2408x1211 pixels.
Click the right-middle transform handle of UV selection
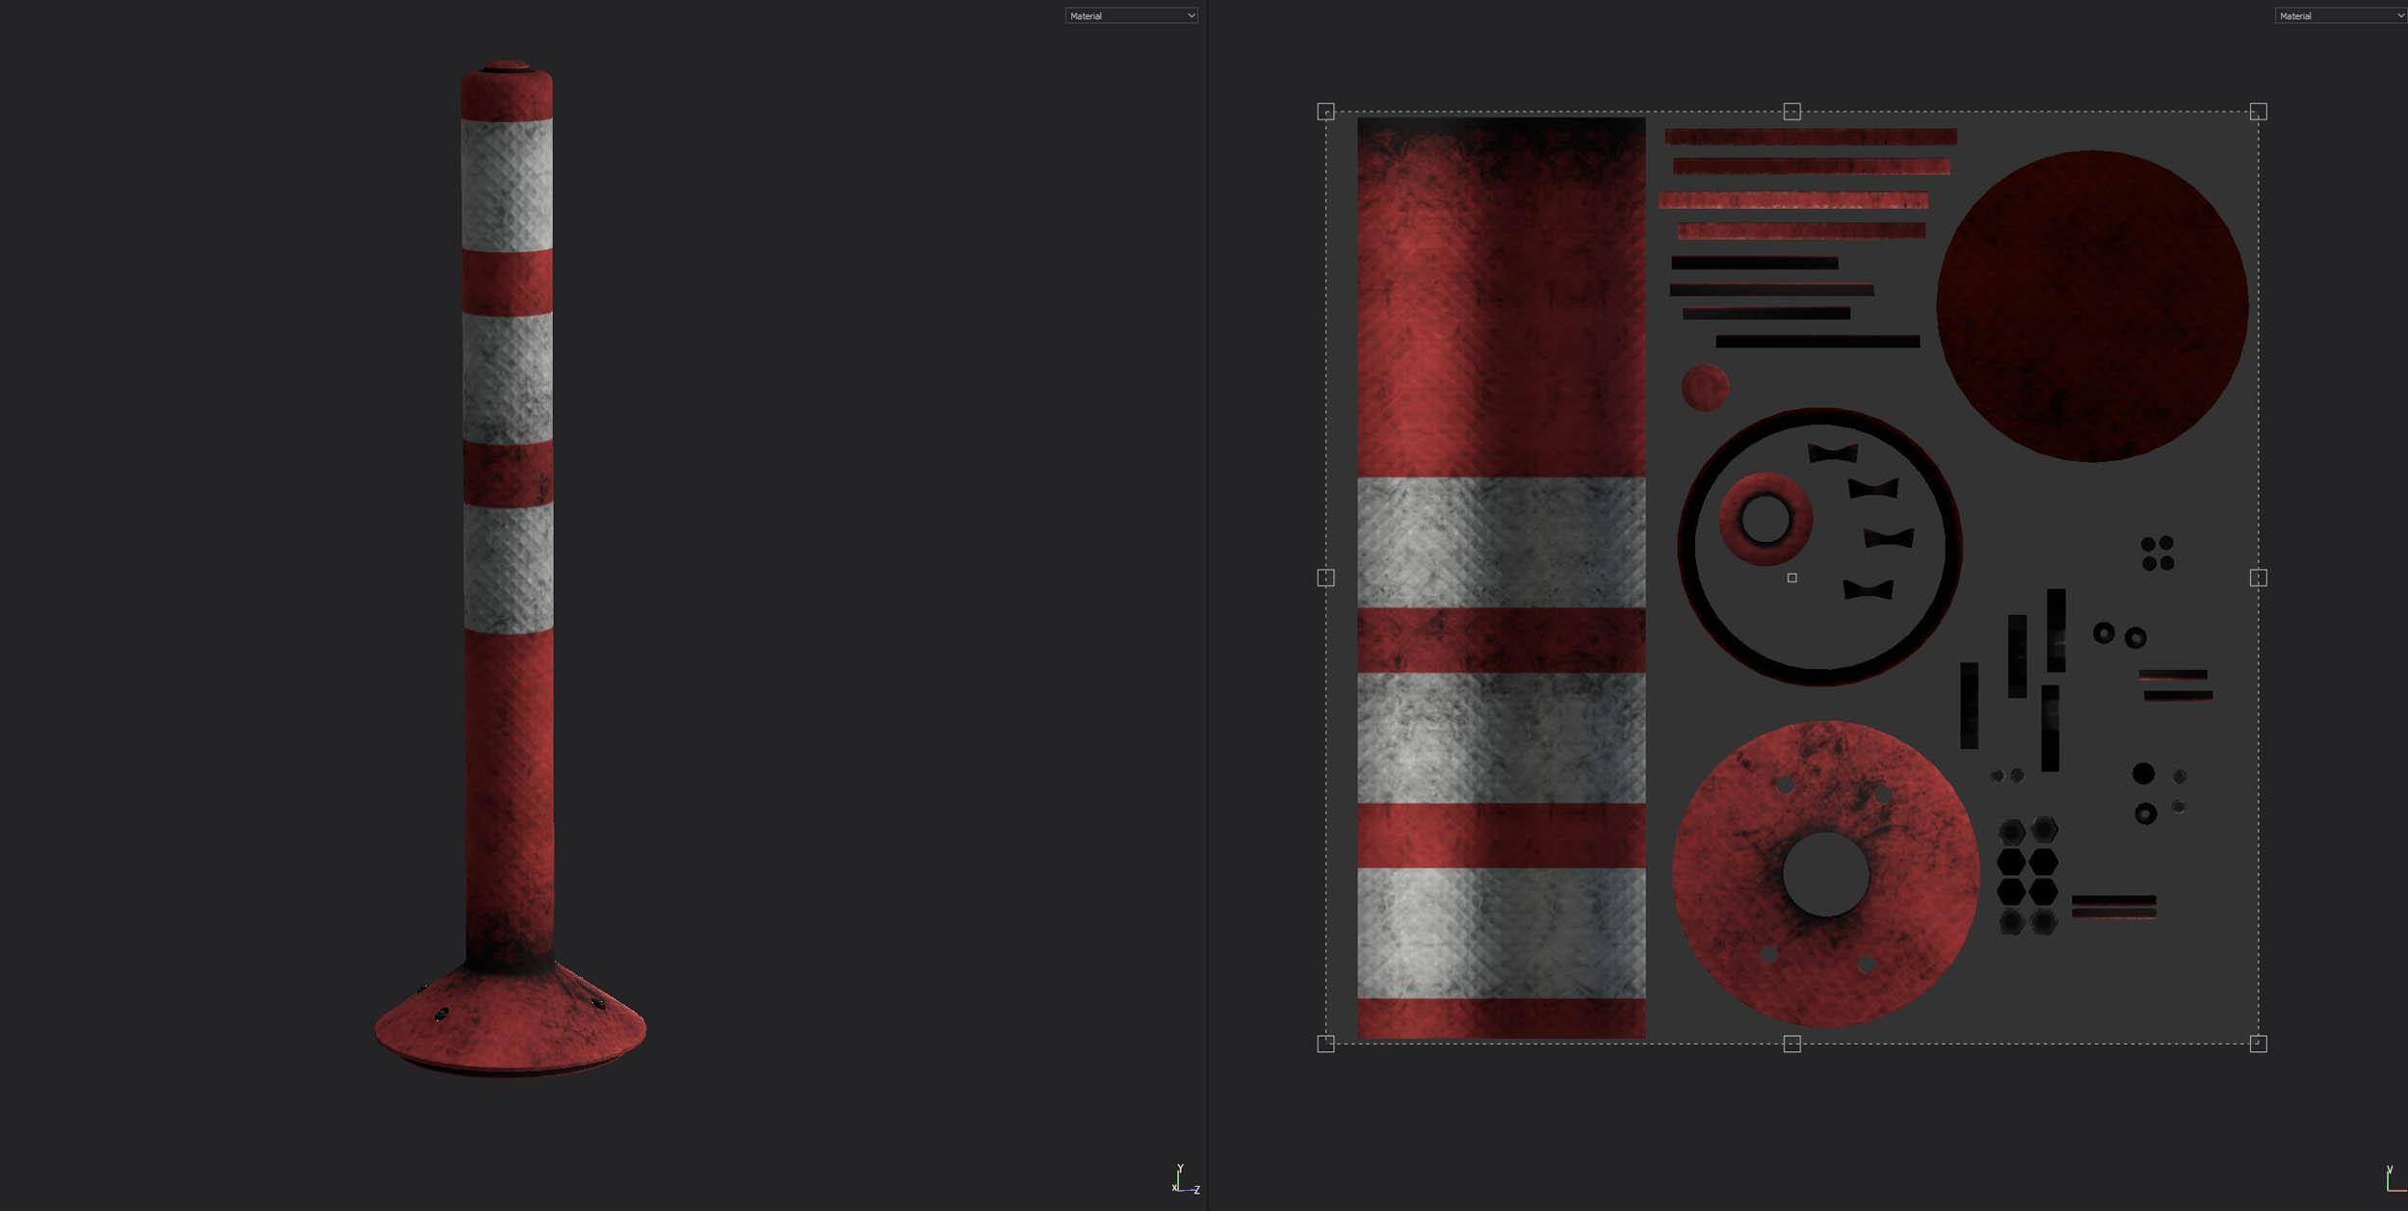click(x=2258, y=578)
